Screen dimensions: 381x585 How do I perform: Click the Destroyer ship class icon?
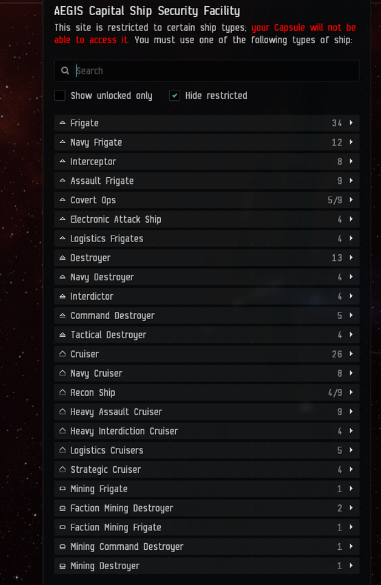62,258
